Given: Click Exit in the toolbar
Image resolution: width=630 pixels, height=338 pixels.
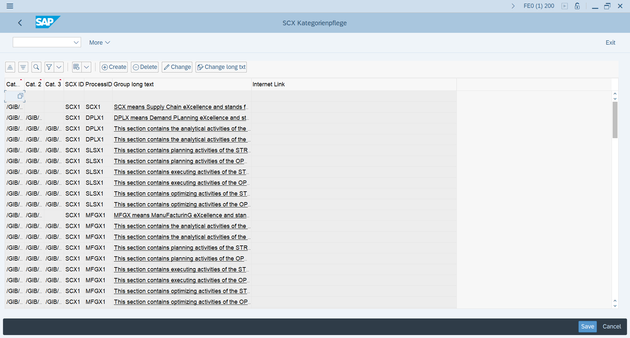Looking at the screenshot, I should coord(610,42).
